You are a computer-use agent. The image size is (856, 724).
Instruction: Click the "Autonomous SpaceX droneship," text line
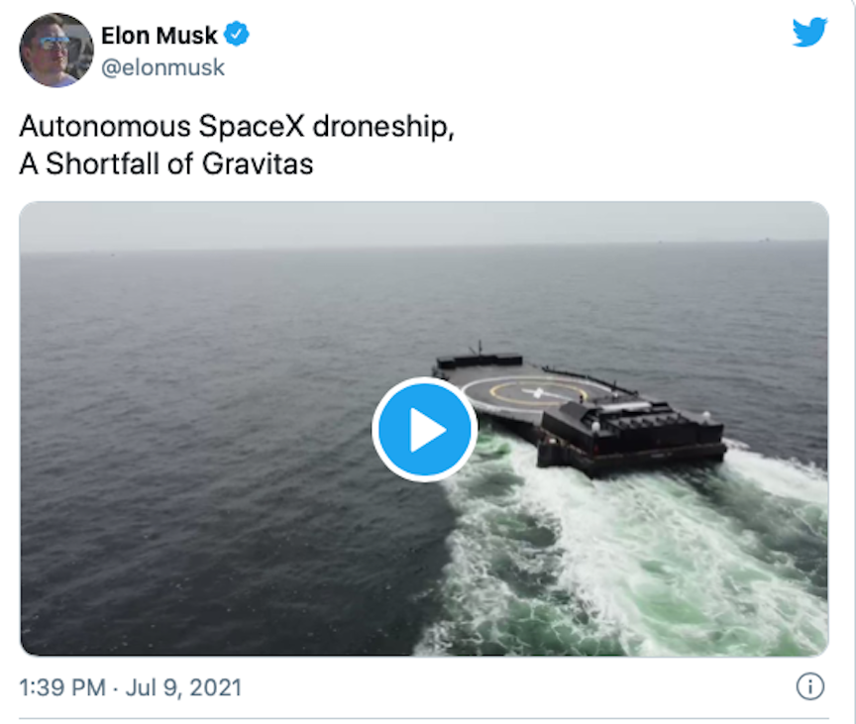pos(237,128)
